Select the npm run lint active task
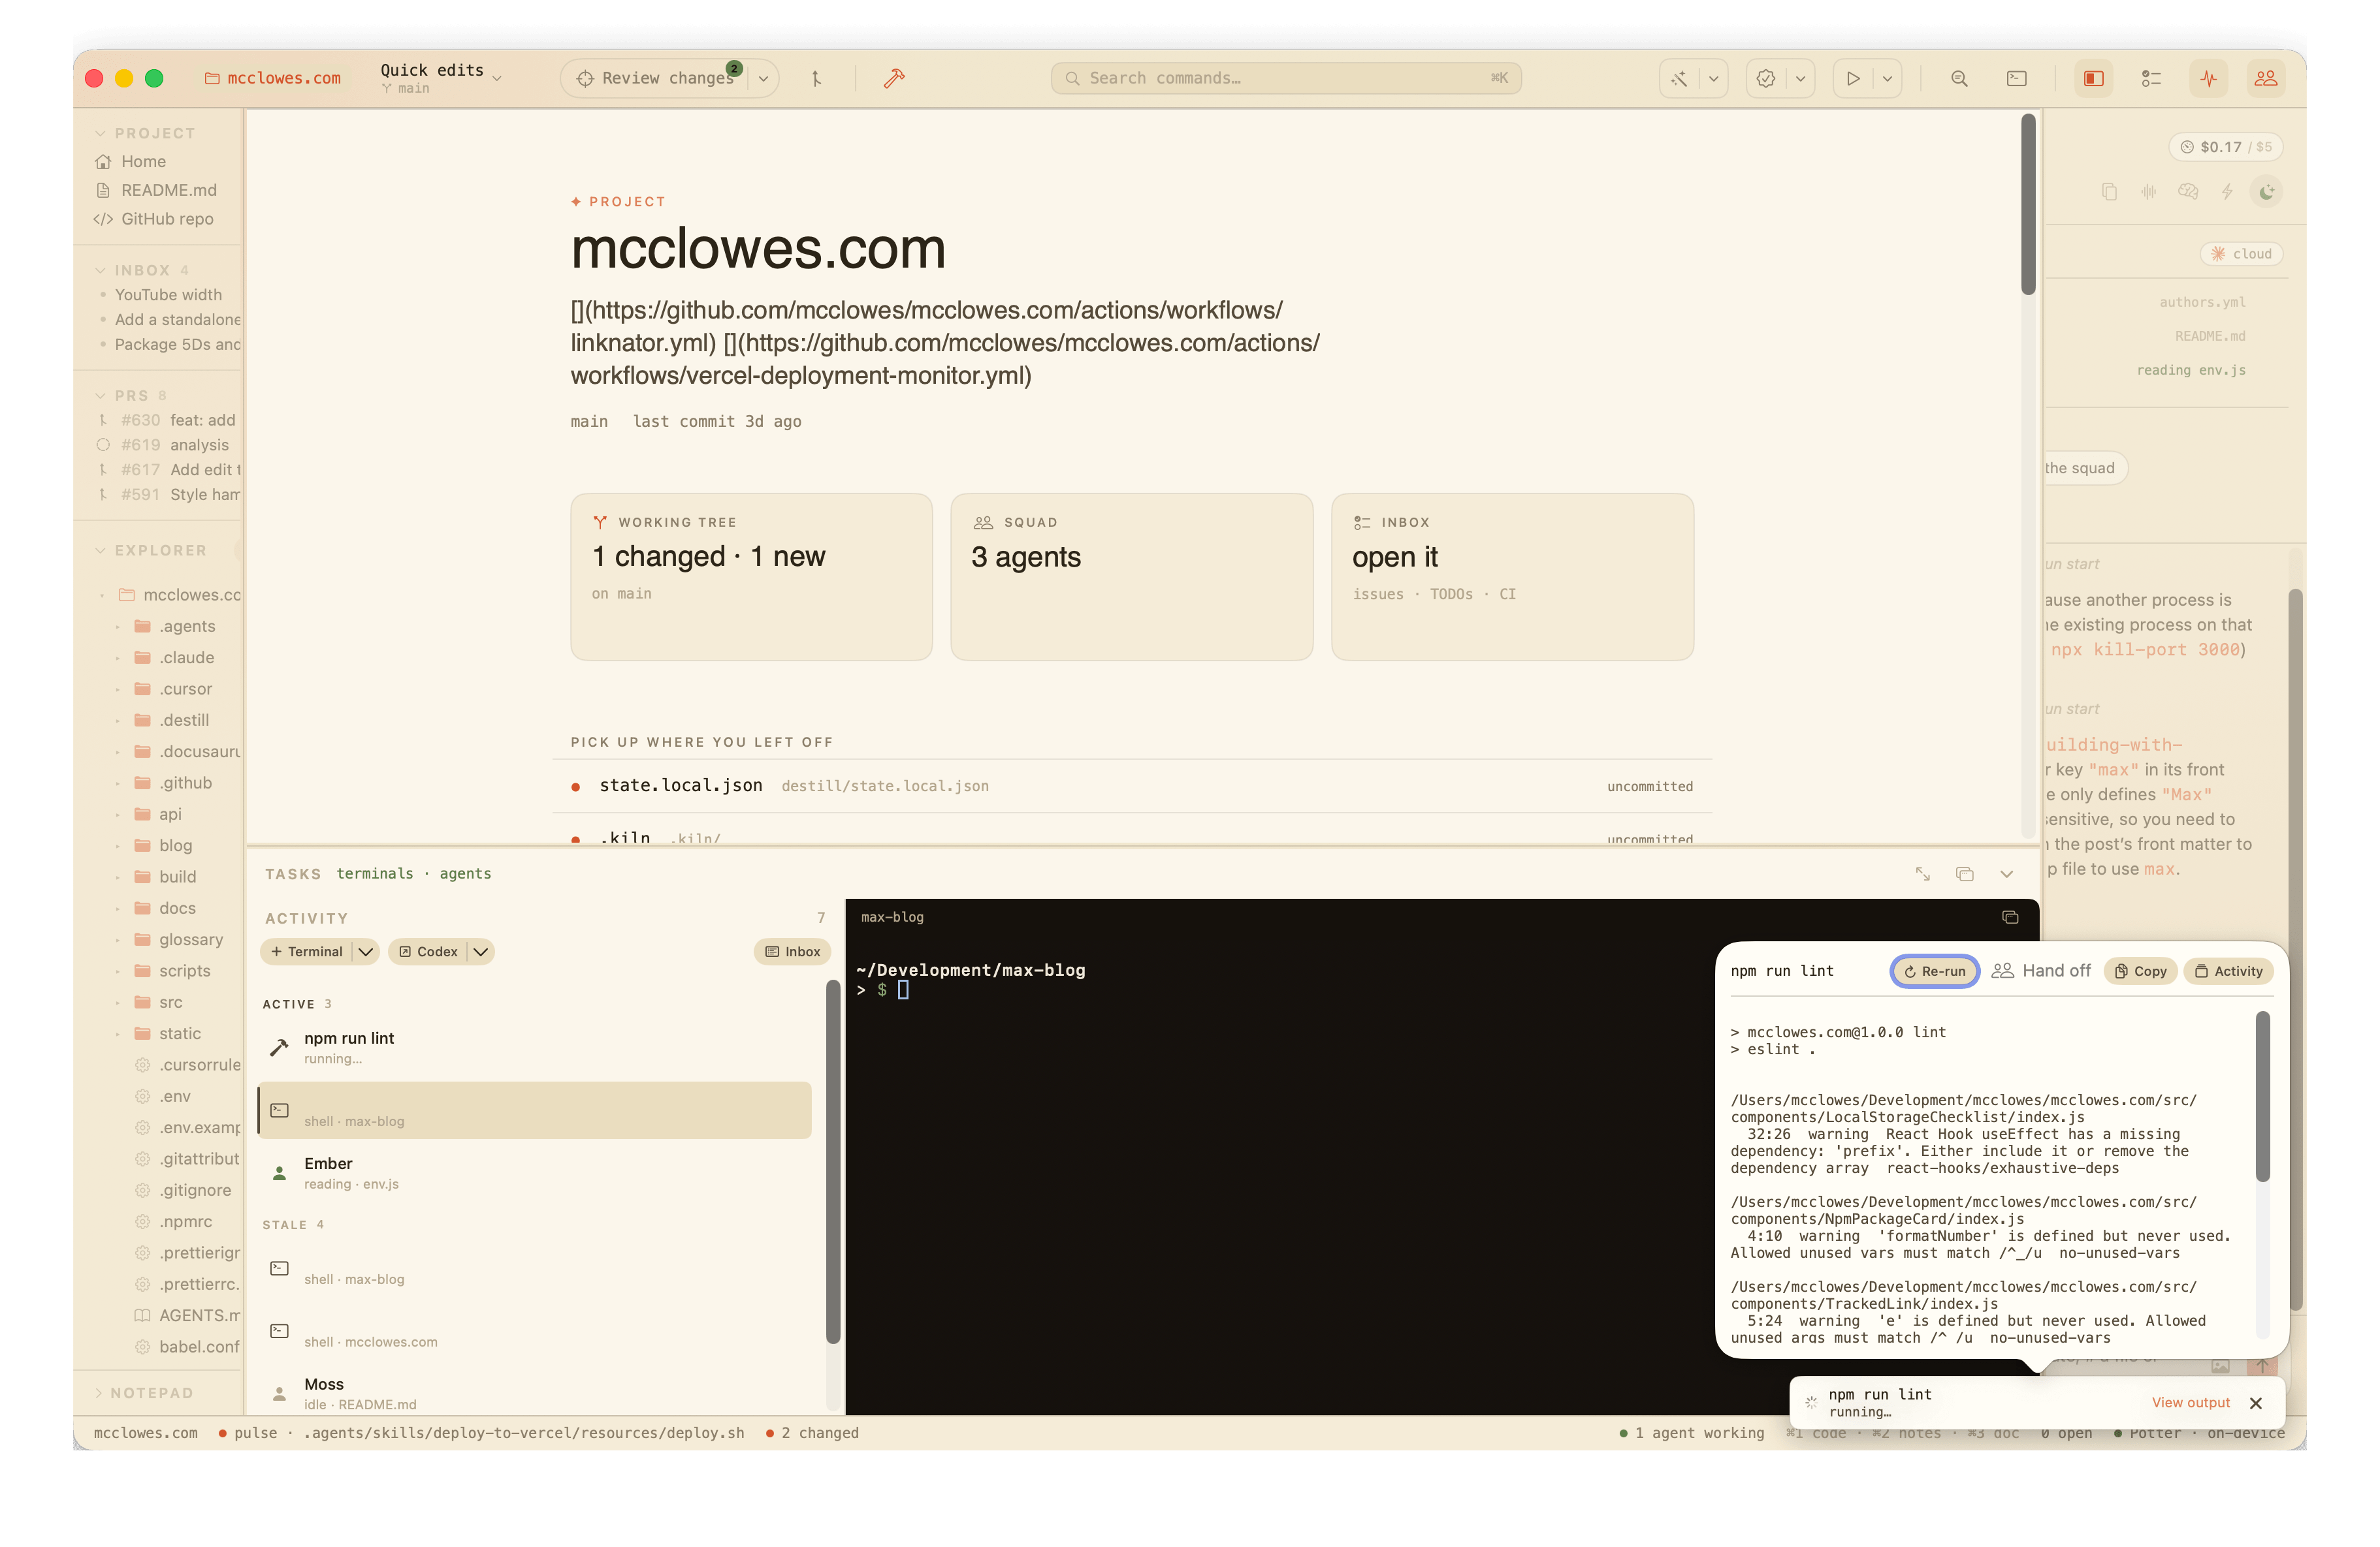 pos(535,1047)
